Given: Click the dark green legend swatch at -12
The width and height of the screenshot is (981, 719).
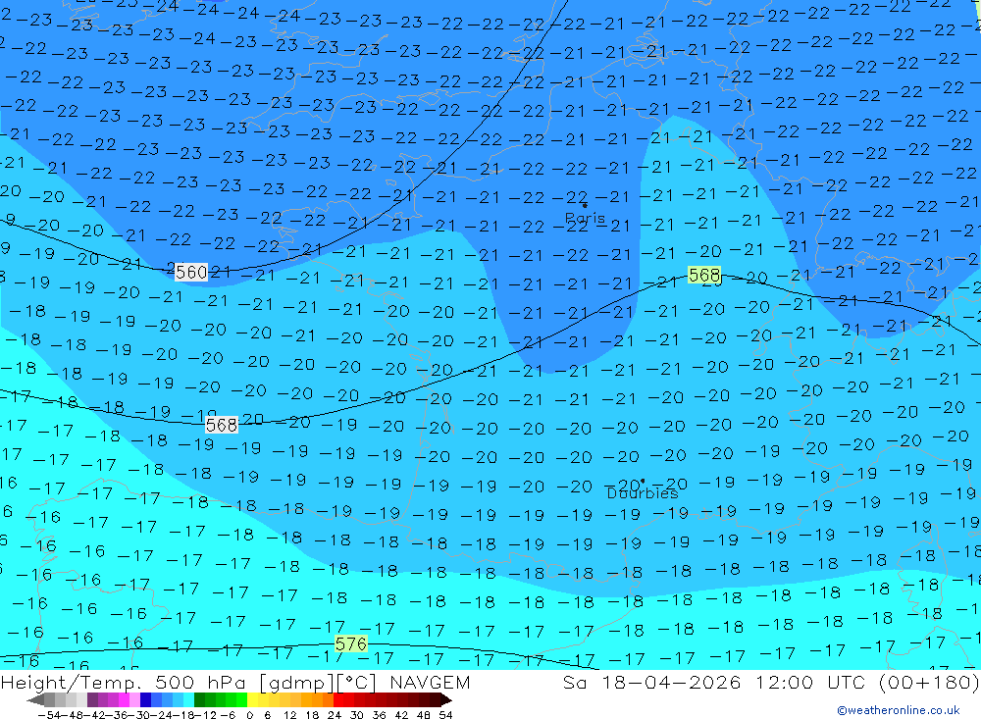Looking at the screenshot, I should (199, 699).
